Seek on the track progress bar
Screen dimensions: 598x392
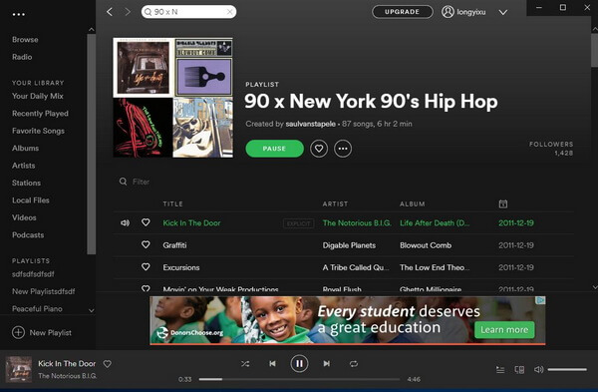pyautogui.click(x=299, y=379)
